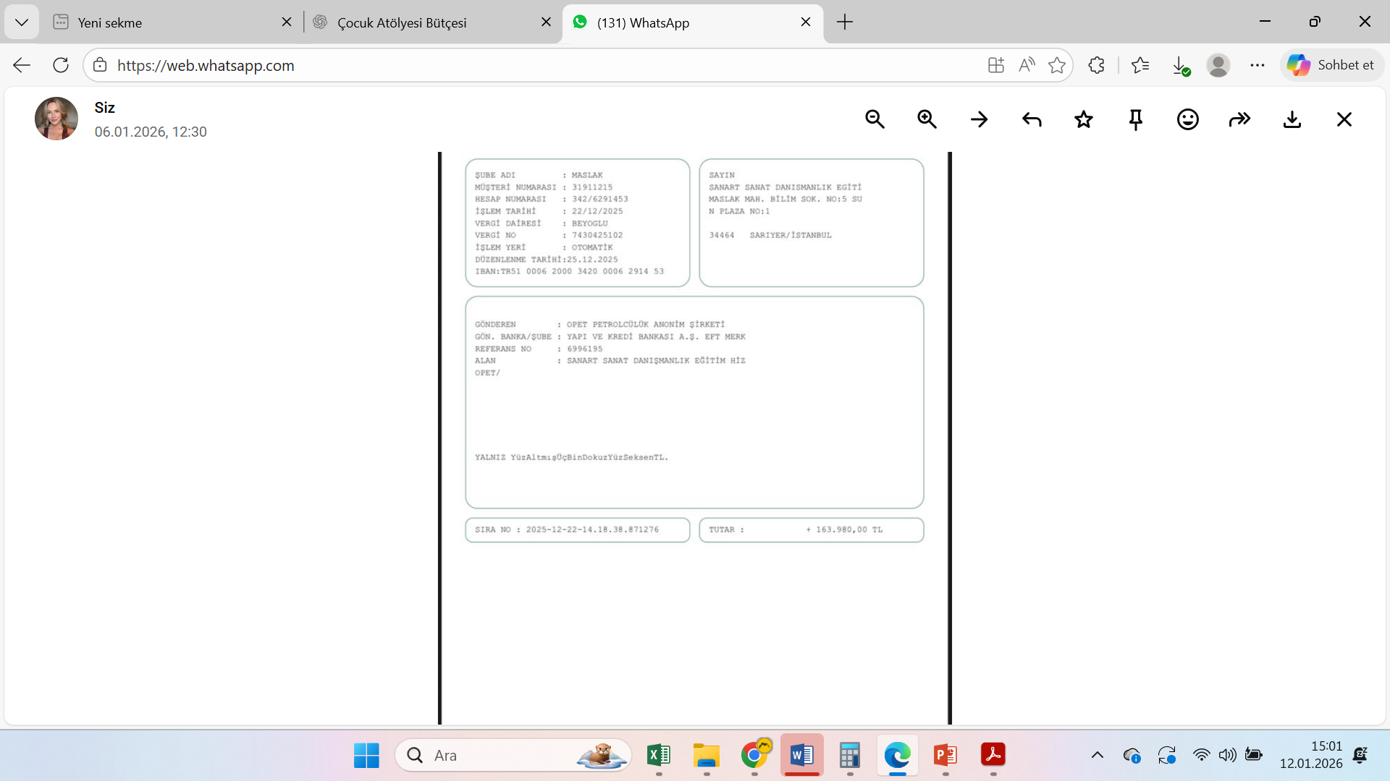Open the install app icon in address bar
1390x781 pixels.
[996, 65]
